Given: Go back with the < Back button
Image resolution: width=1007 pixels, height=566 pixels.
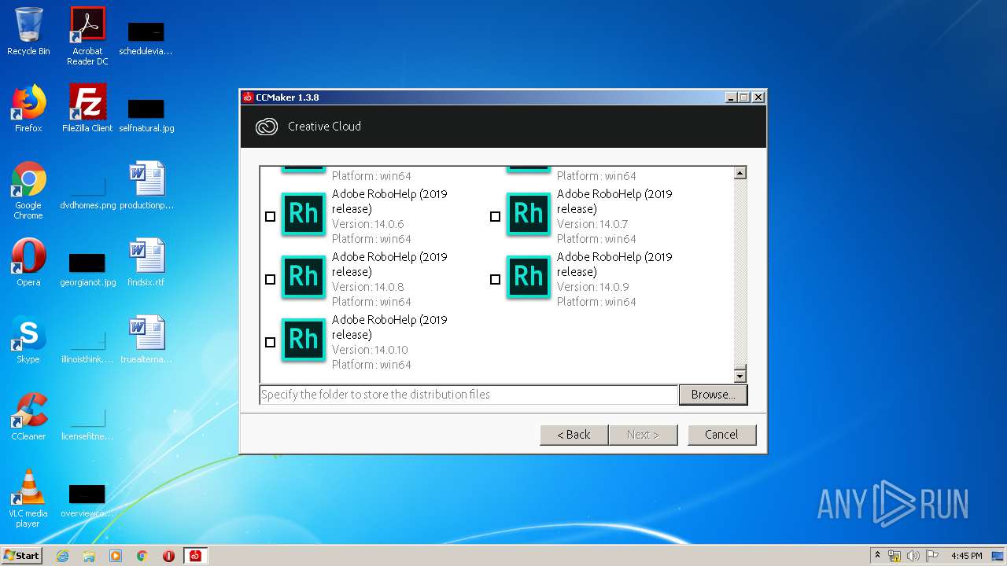Looking at the screenshot, I should point(574,435).
